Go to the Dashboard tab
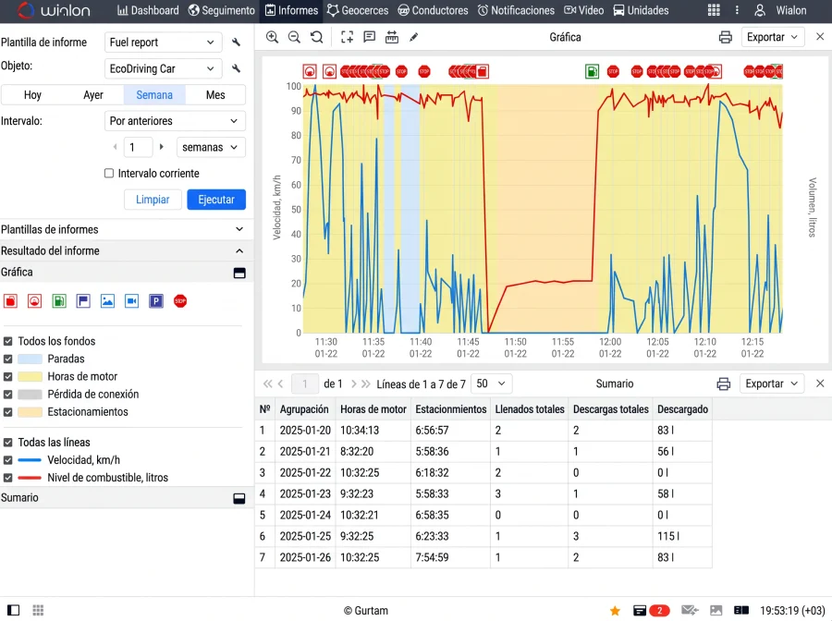Screen dimensions: 832x621 tap(148, 10)
